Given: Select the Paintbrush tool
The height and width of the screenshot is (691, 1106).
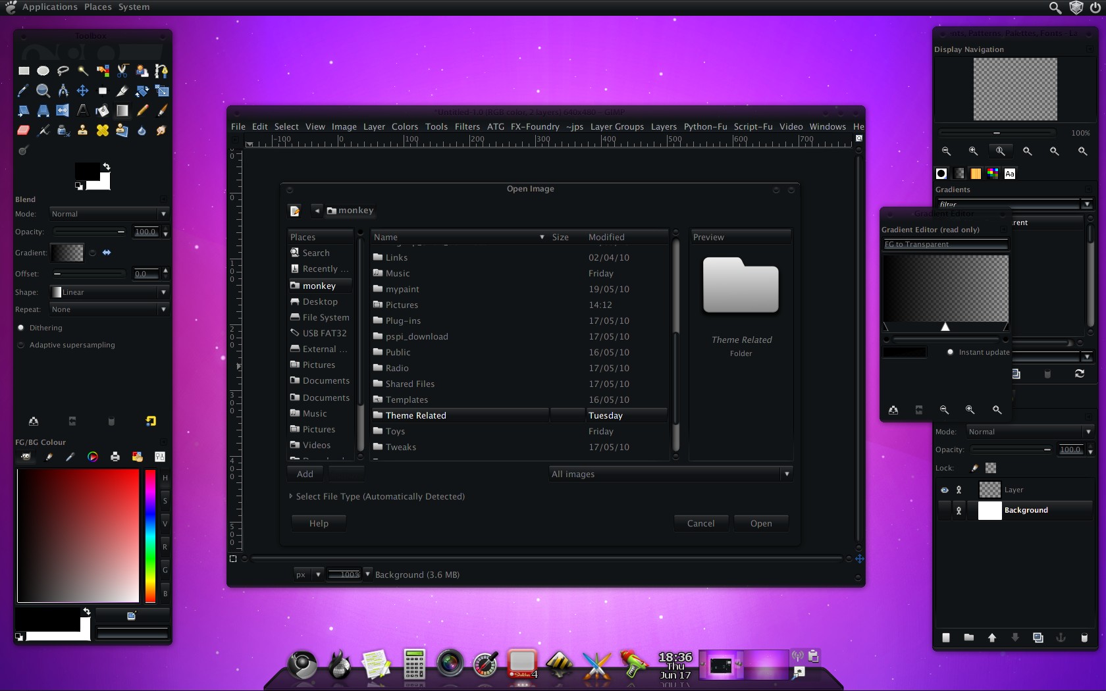Looking at the screenshot, I should (x=162, y=111).
